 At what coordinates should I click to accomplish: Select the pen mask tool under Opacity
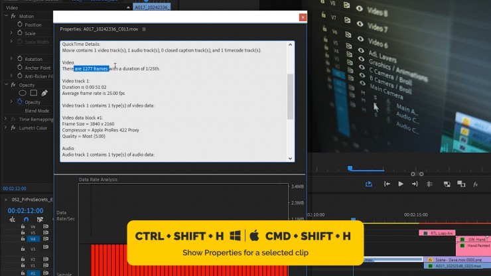[44, 93]
